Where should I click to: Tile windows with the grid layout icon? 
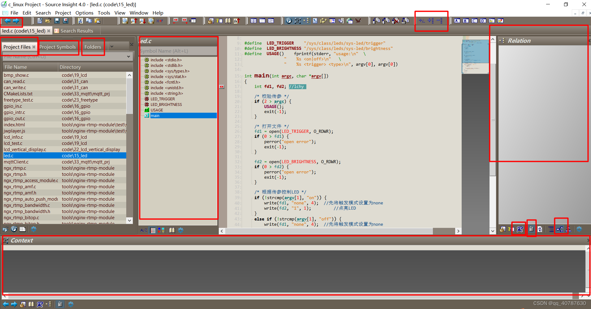[x=254, y=21]
